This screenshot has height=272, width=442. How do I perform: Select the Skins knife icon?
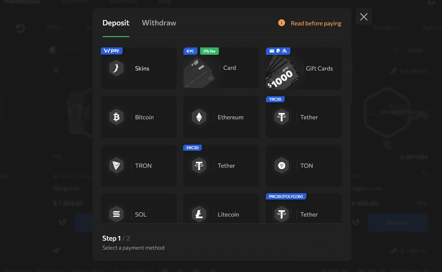click(x=116, y=68)
